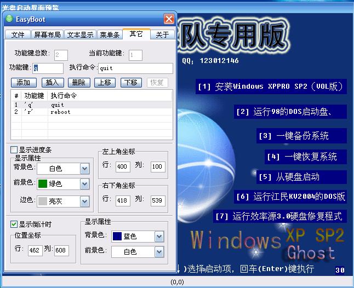Click the grey 亮灰 color swatch
Screen dimensions: 354x288
(43, 201)
